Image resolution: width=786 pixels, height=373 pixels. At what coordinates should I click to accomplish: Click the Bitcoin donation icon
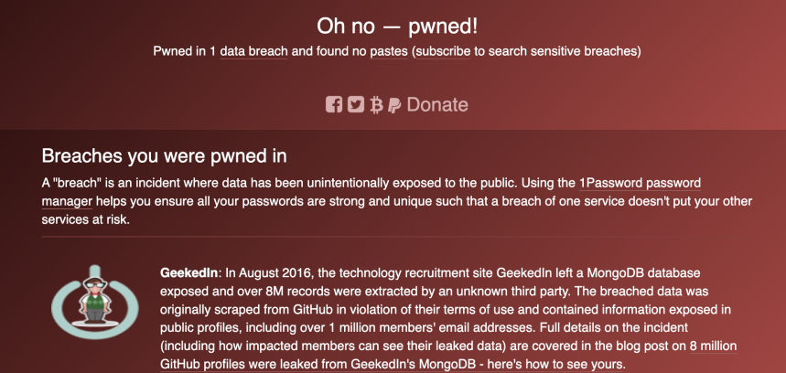pyautogui.click(x=375, y=105)
